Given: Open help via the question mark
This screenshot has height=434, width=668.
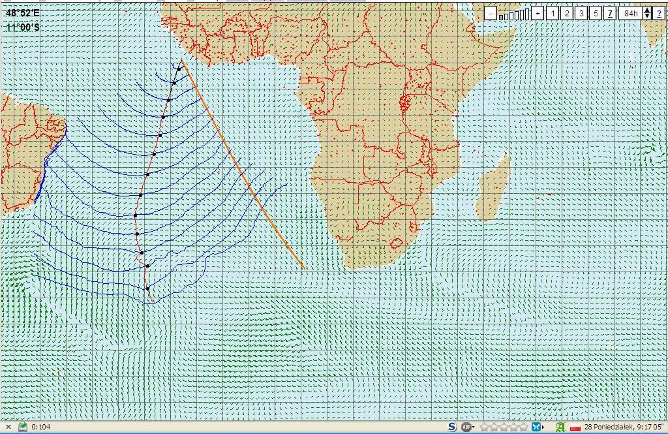Looking at the screenshot, I should click(659, 13).
